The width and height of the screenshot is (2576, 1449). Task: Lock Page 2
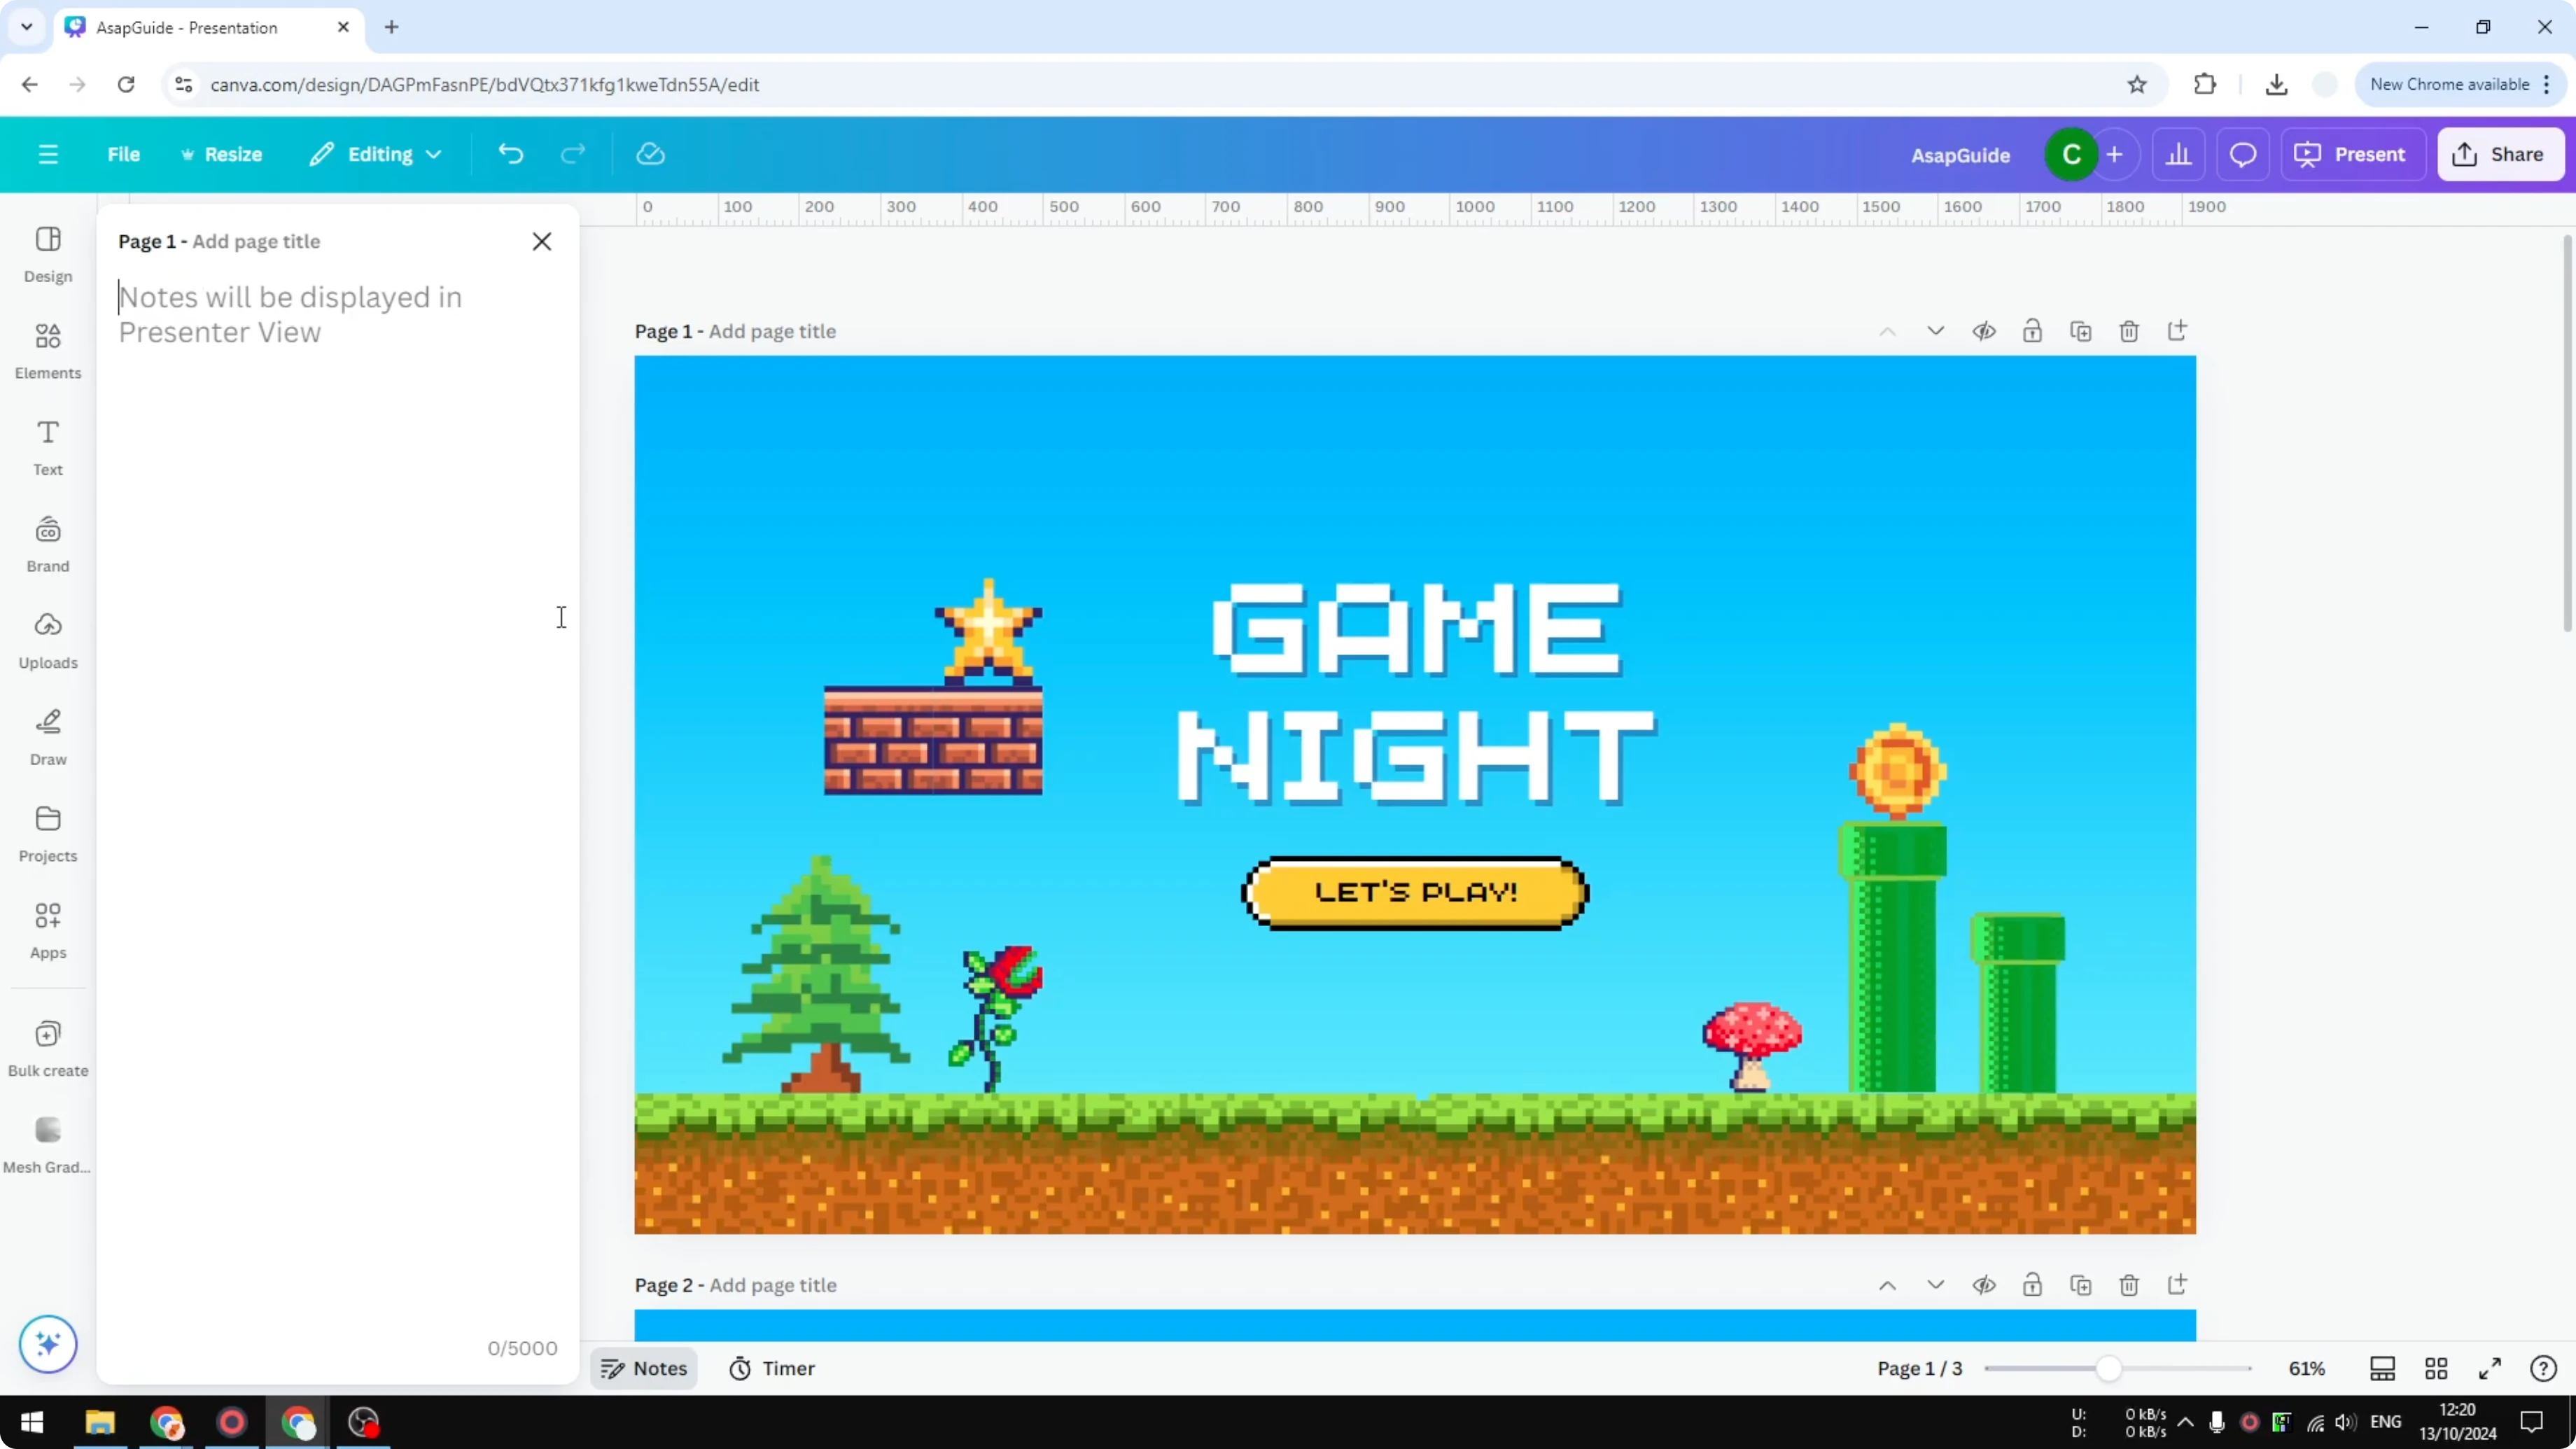coord(2032,1285)
